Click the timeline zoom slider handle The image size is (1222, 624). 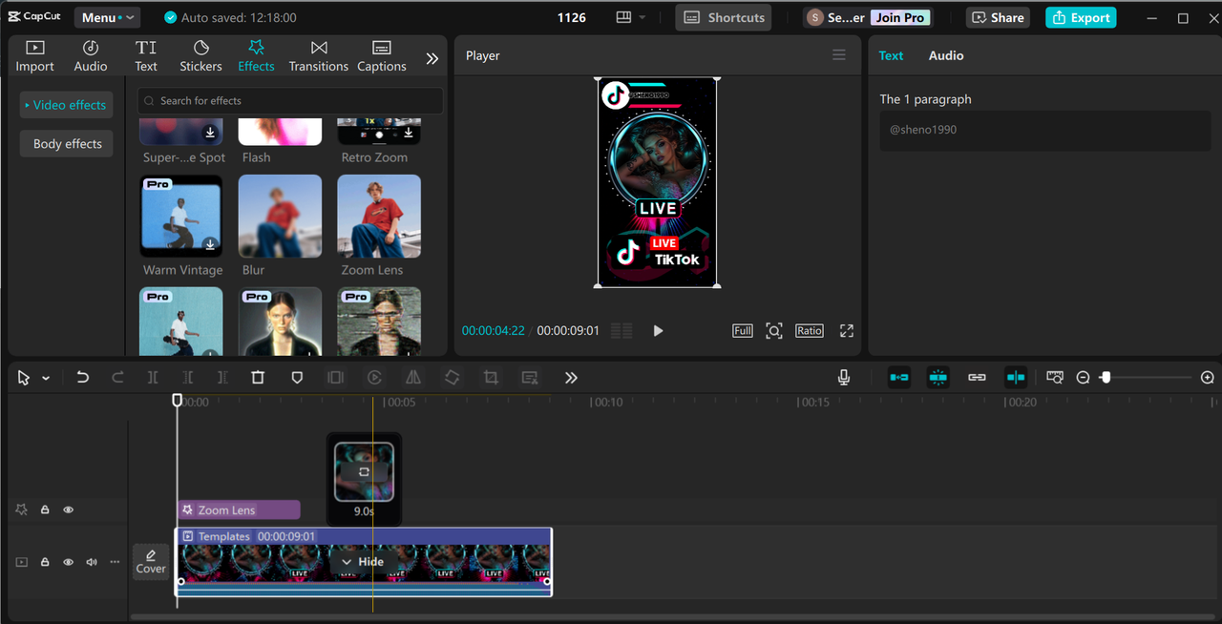coord(1106,378)
